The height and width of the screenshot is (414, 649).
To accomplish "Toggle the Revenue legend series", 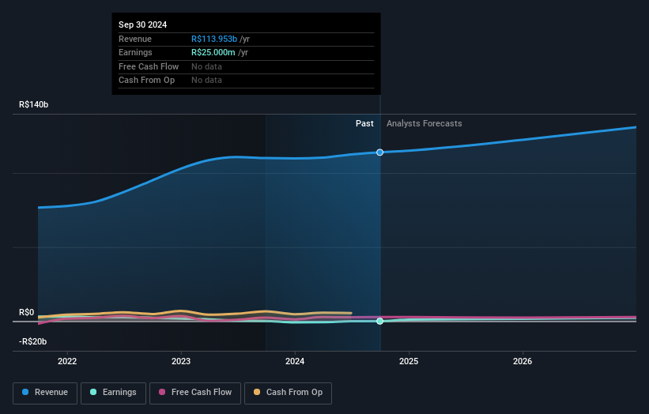I will click(45, 393).
